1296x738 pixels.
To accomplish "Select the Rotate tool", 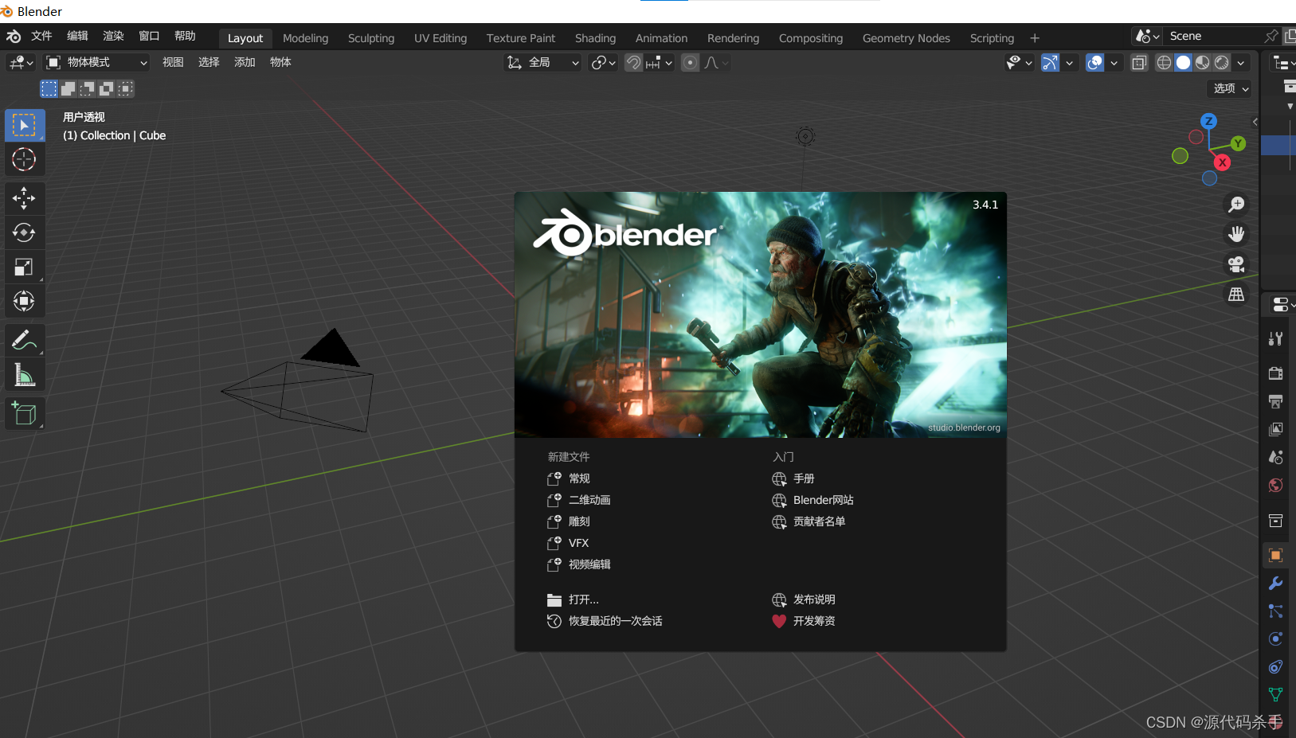I will point(25,232).
